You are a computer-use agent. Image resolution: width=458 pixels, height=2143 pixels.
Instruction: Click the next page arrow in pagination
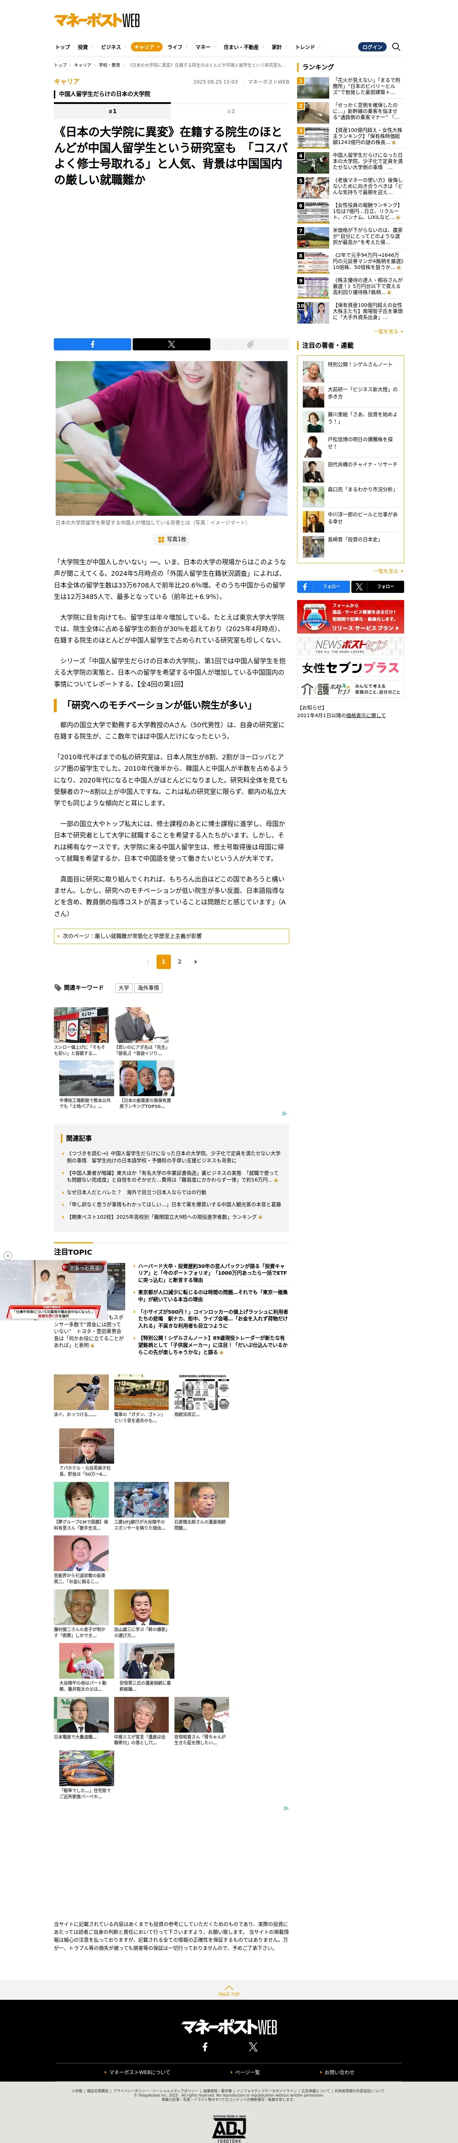click(195, 962)
